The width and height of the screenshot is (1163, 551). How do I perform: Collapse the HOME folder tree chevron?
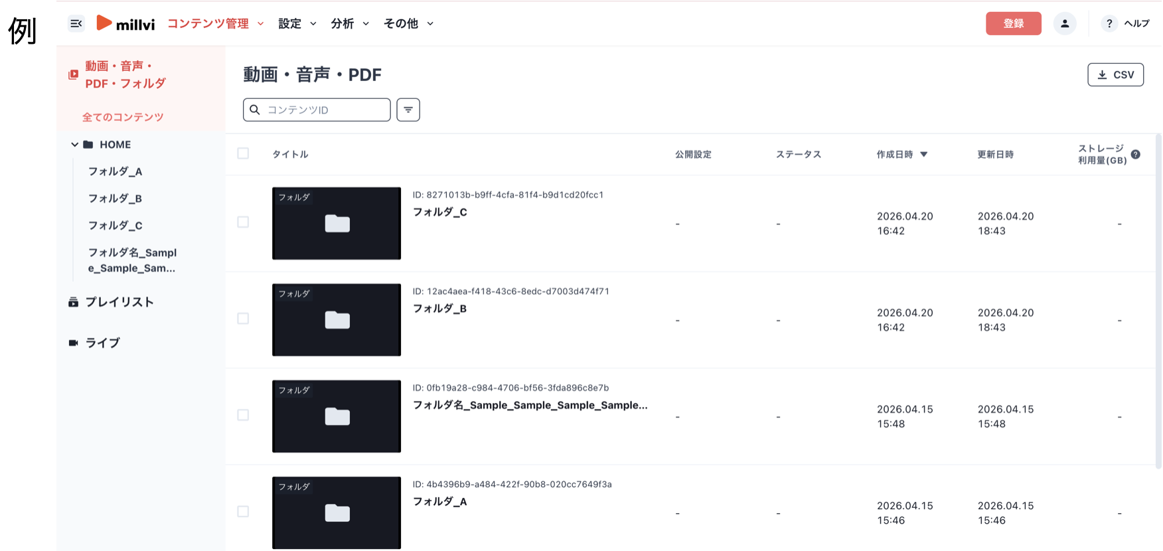74,144
